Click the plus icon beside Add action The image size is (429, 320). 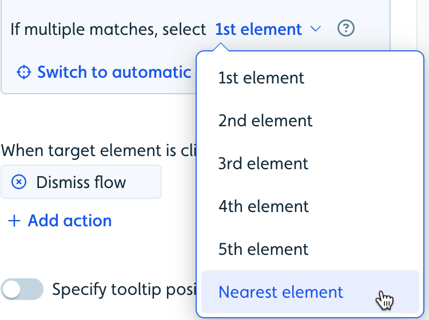tap(14, 221)
